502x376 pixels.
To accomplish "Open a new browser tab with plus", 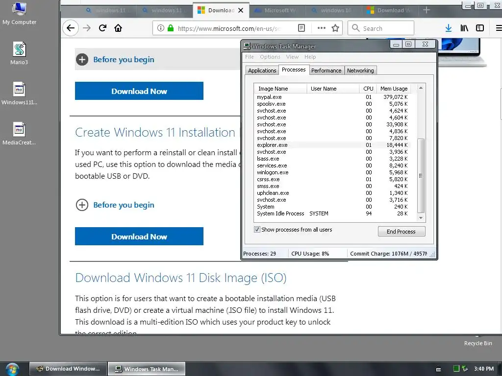I will [x=427, y=10].
